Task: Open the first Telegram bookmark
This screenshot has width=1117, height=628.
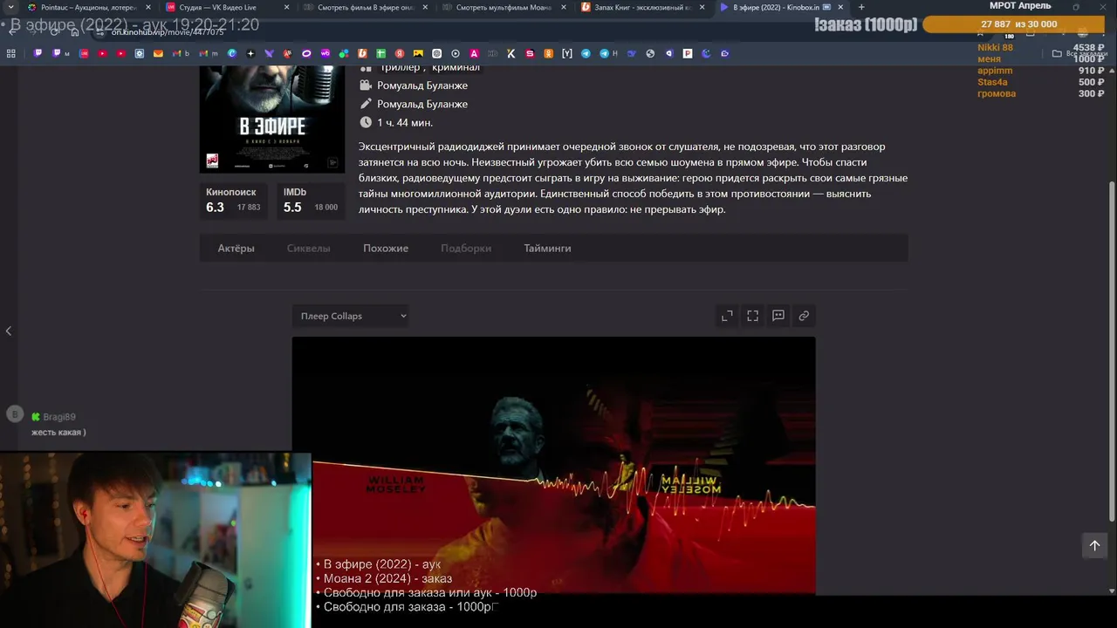Action: click(x=586, y=53)
